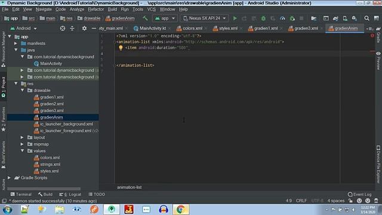Open the Android project view dropdown
This screenshot has height=215, width=382.
point(24,28)
